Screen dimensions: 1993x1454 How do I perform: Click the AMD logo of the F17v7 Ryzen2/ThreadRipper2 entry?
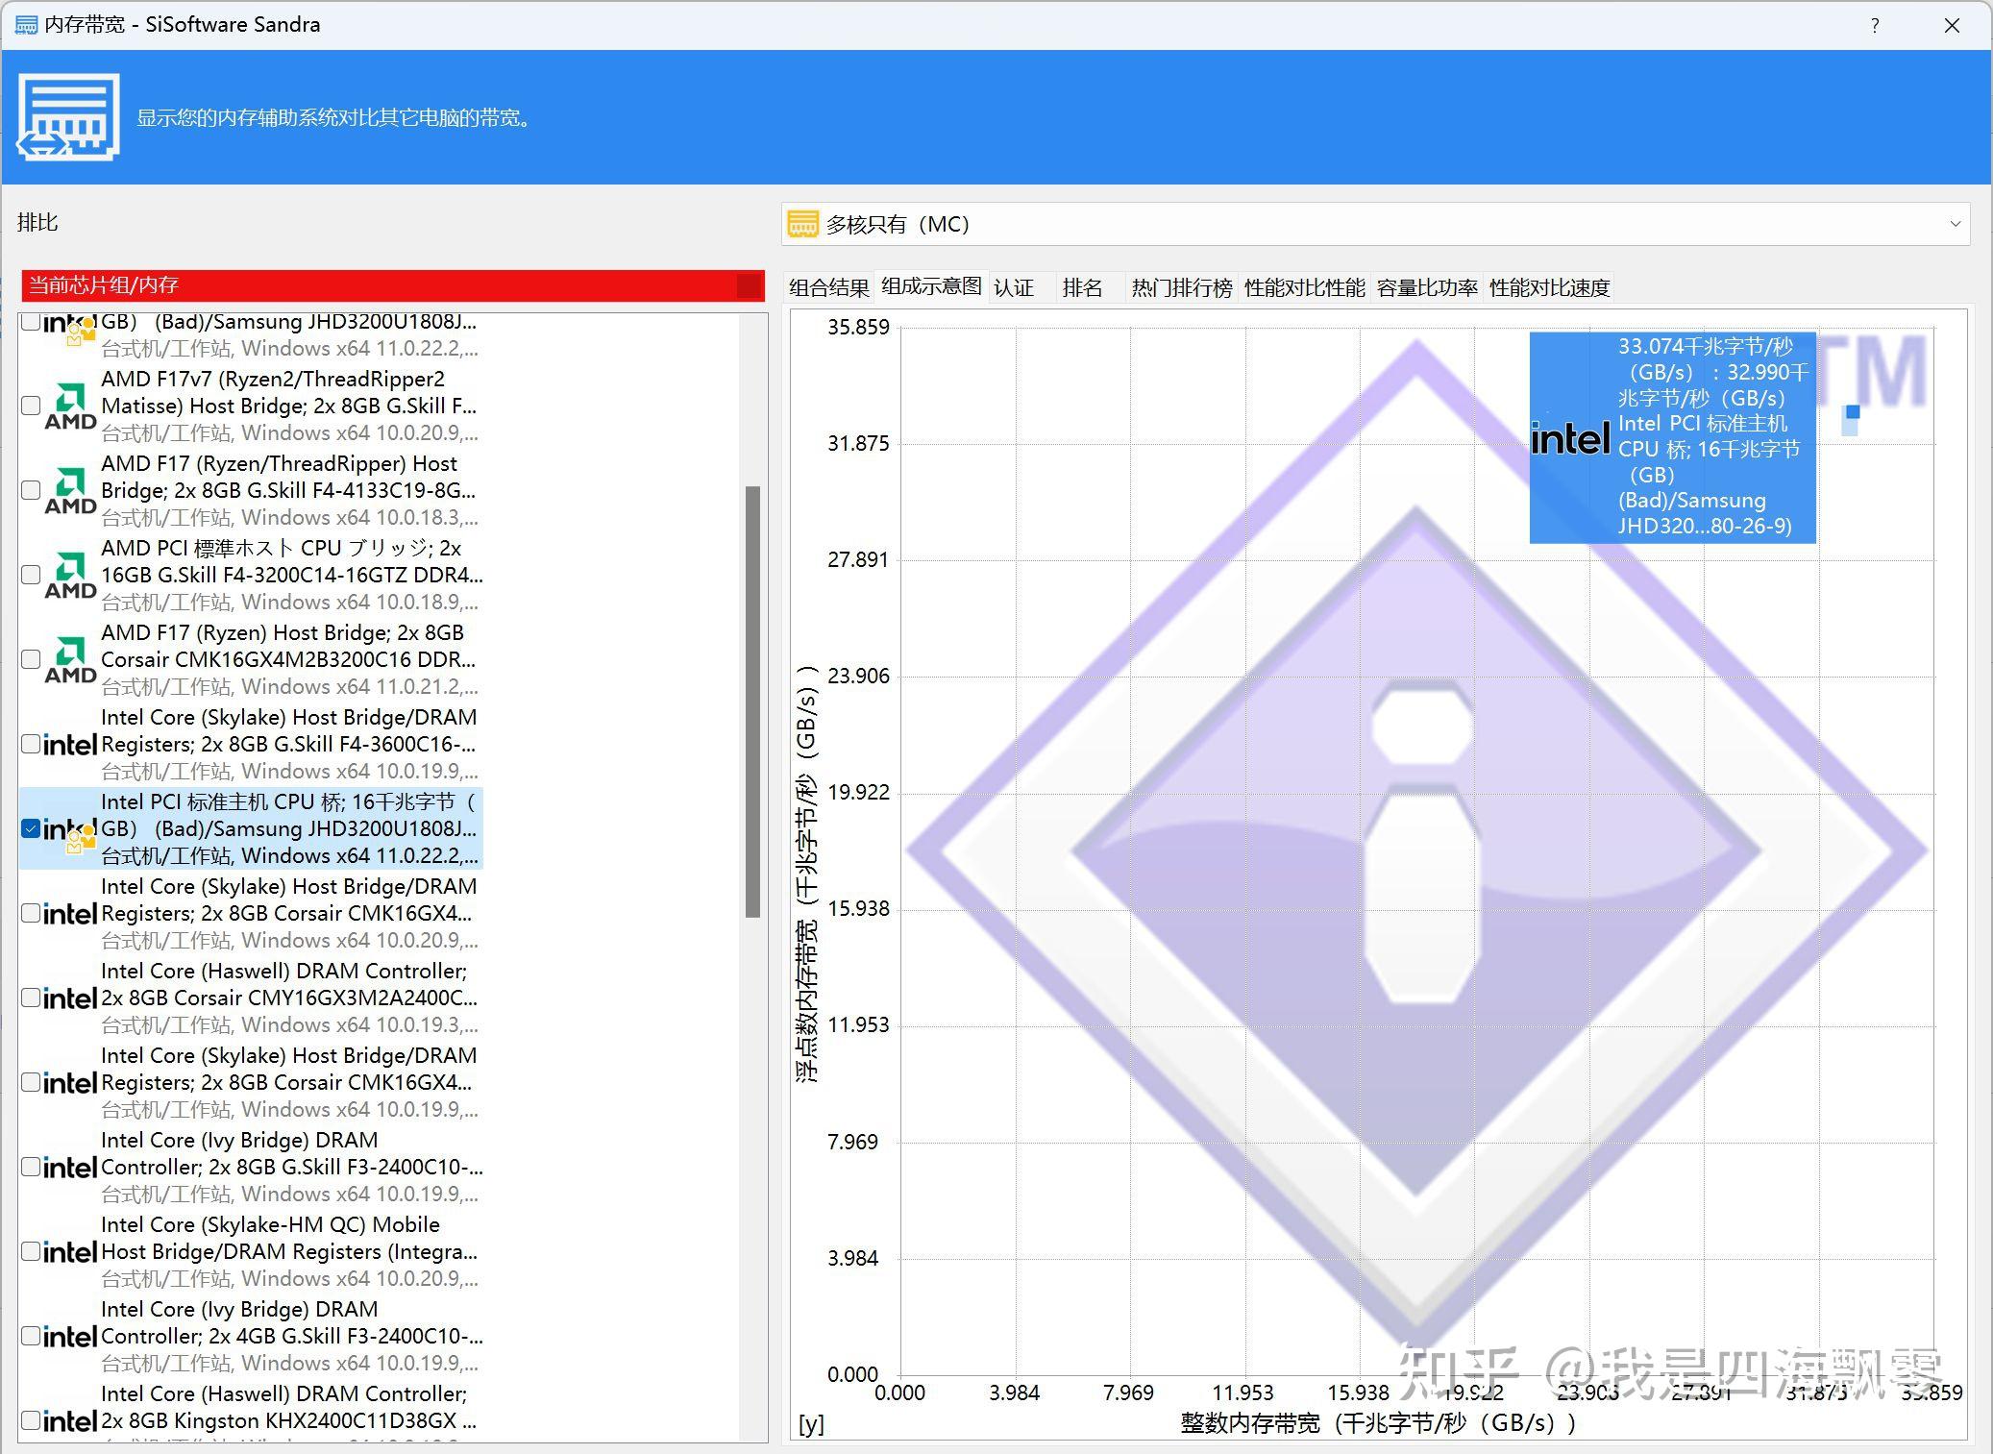70,406
